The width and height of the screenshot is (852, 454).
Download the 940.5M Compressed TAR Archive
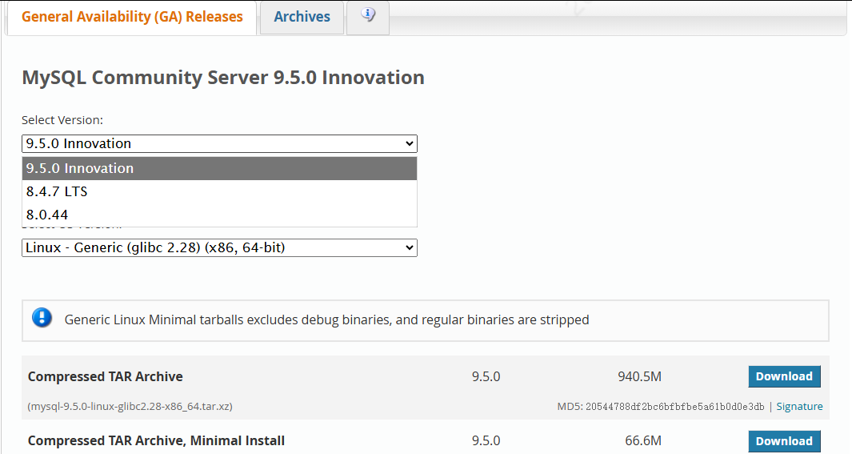[x=784, y=376]
